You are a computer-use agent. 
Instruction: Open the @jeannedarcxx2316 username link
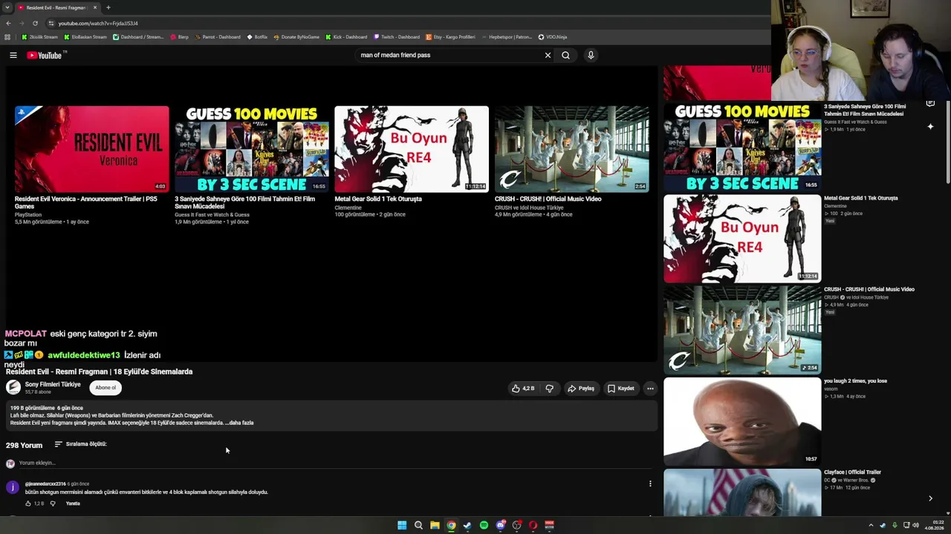[45, 484]
